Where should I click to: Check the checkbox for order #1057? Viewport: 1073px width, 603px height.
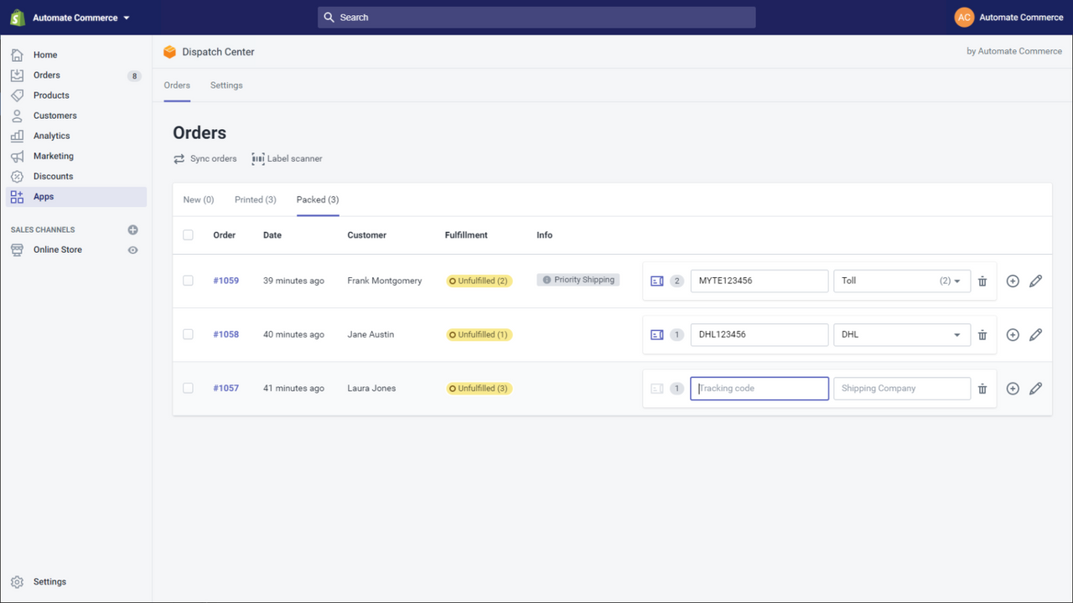(x=188, y=388)
